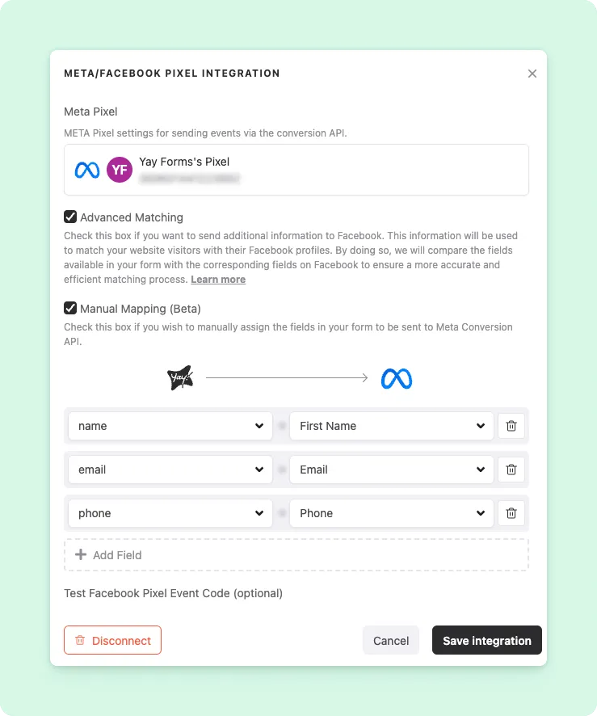Viewport: 597px width, 716px height.
Task: Open the First Name mapping dropdown
Action: click(391, 426)
